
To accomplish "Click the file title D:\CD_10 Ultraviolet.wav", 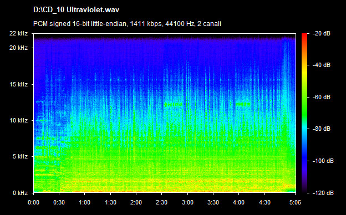I will point(76,10).
